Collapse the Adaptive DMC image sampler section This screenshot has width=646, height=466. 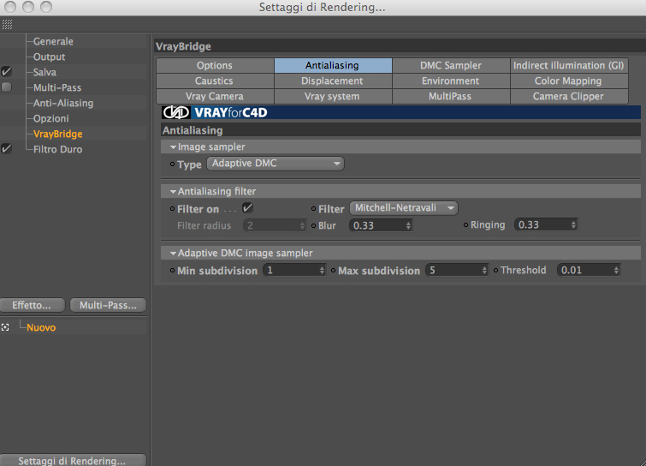[173, 254]
